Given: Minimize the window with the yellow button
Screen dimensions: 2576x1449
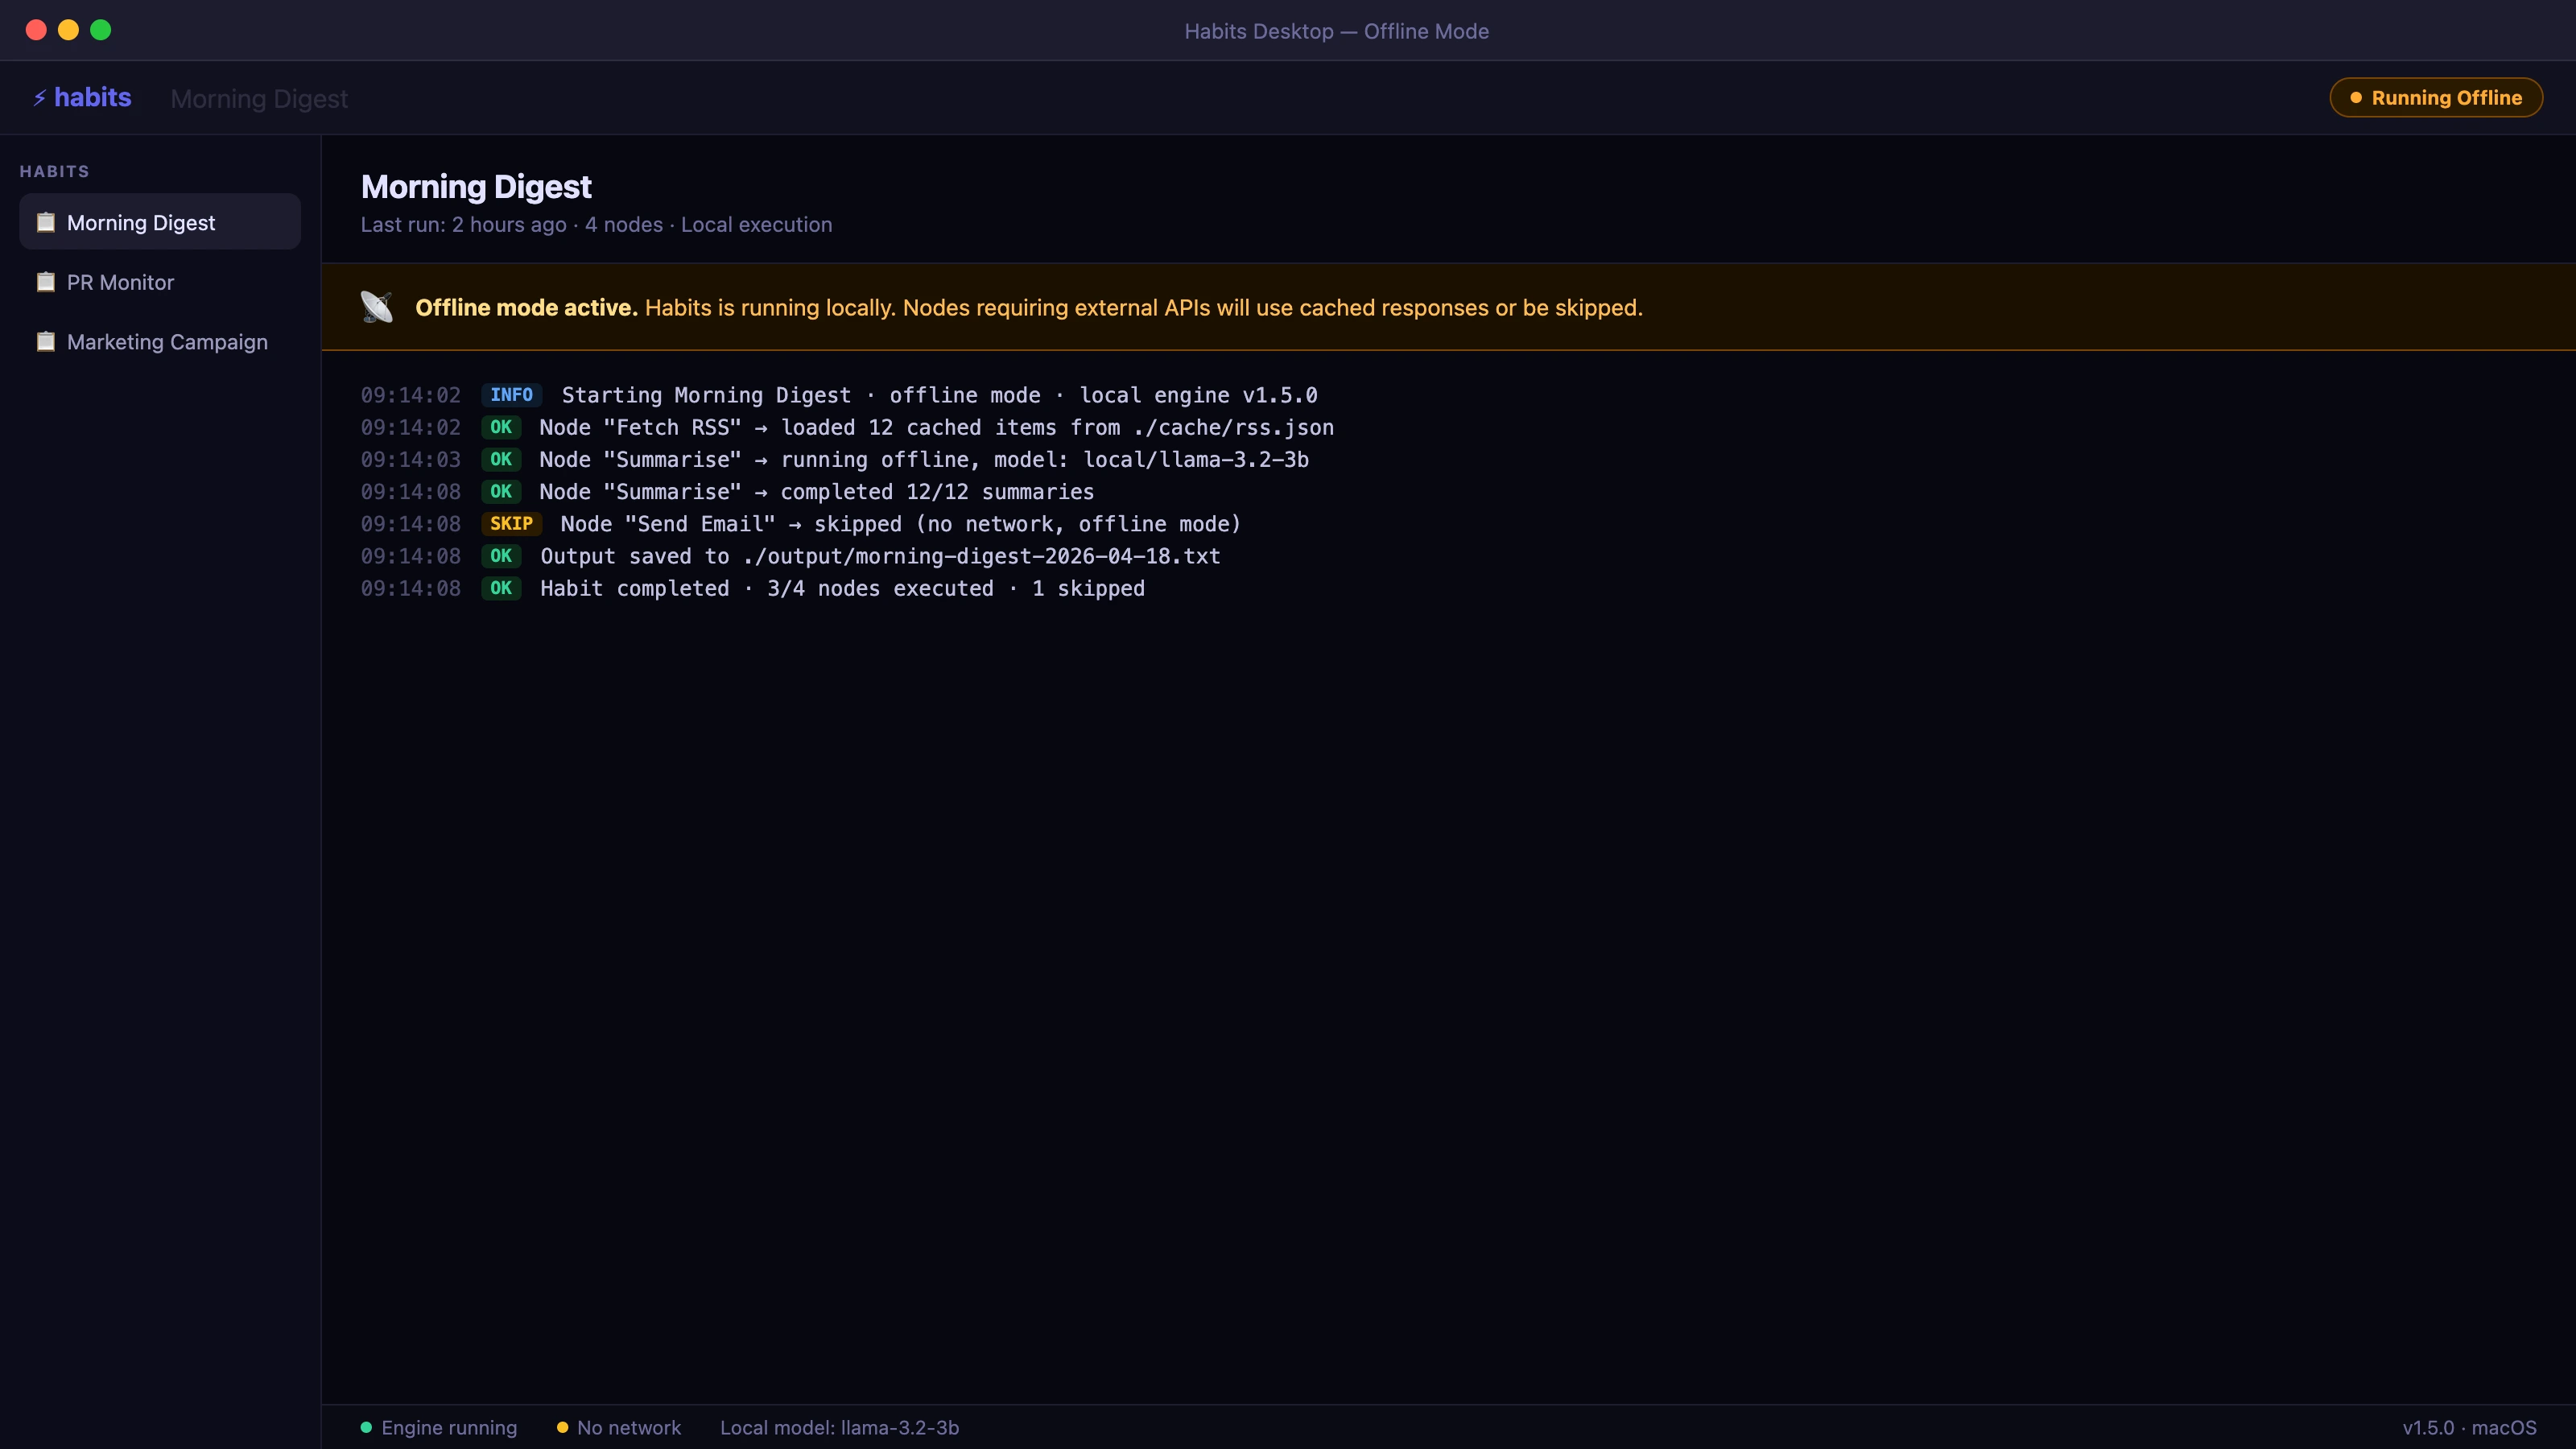Looking at the screenshot, I should coord(68,30).
